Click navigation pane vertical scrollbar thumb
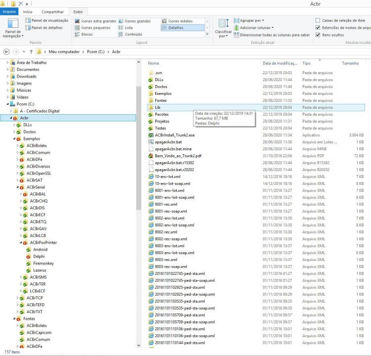 tap(139, 148)
